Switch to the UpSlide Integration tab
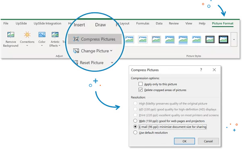 tap(48, 23)
